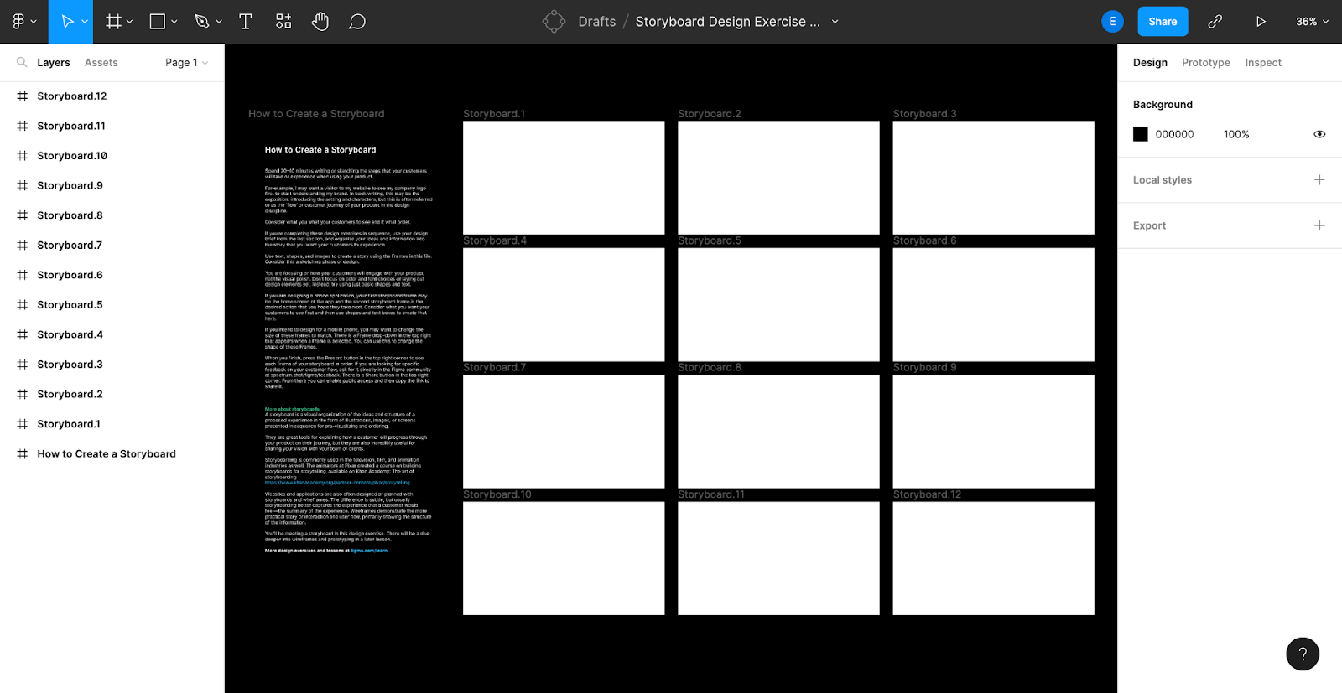Image resolution: width=1342 pixels, height=693 pixels.
Task: Switch to the Assets tab
Action: click(x=101, y=63)
